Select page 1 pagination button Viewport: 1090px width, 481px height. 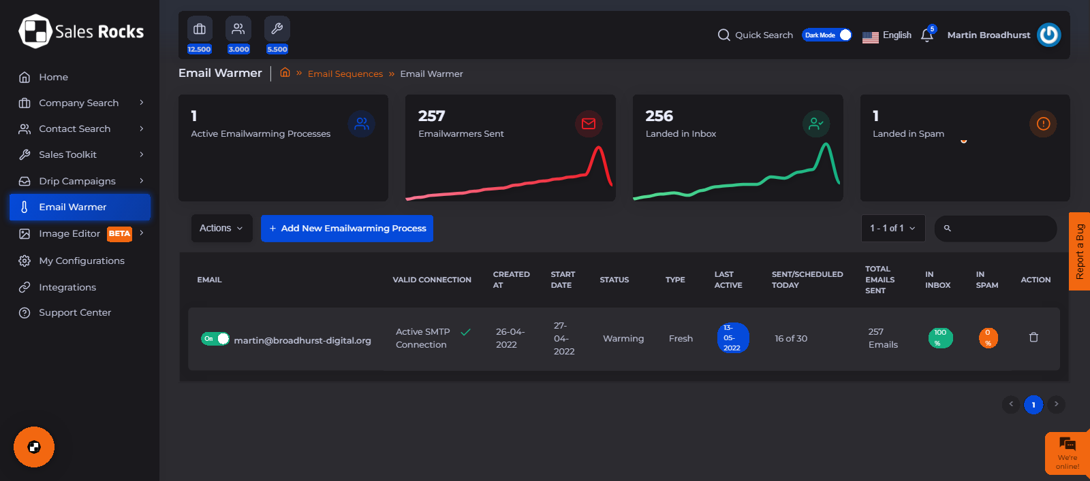(1033, 405)
